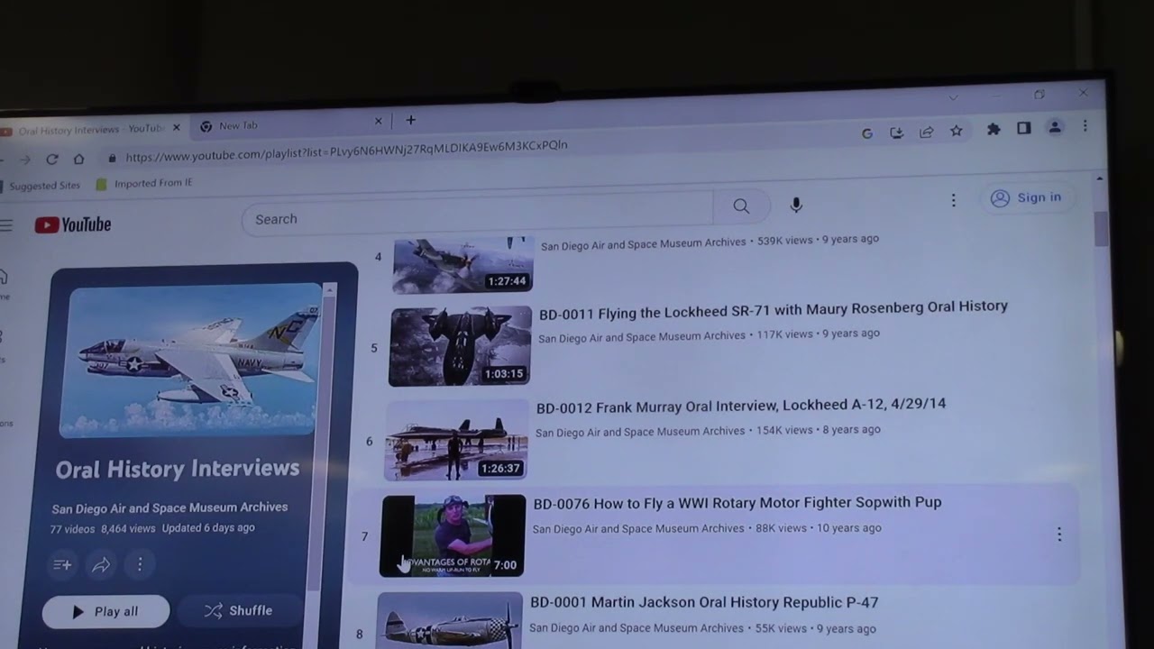Start voice search with microphone icon
This screenshot has width=1154, height=649.
click(x=796, y=206)
